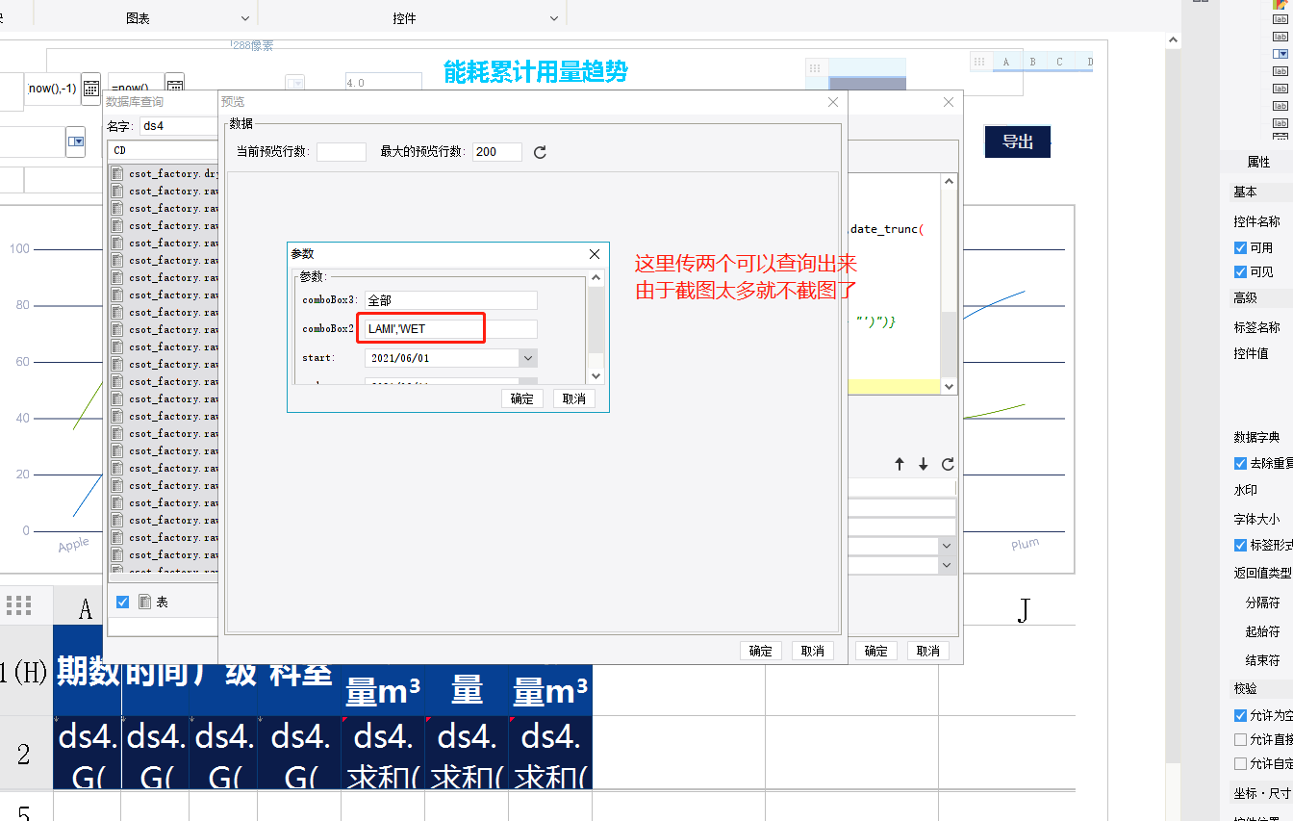Click the grid handle icon on the blue shaded widget
Viewport: 1293px width, 821px height.
pos(815,68)
